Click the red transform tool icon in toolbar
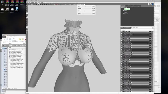 (x=57, y=4)
